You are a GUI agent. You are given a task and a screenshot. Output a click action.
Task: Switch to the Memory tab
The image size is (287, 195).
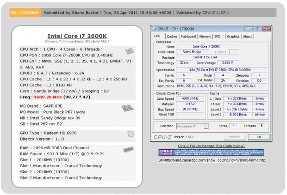pos(205,37)
